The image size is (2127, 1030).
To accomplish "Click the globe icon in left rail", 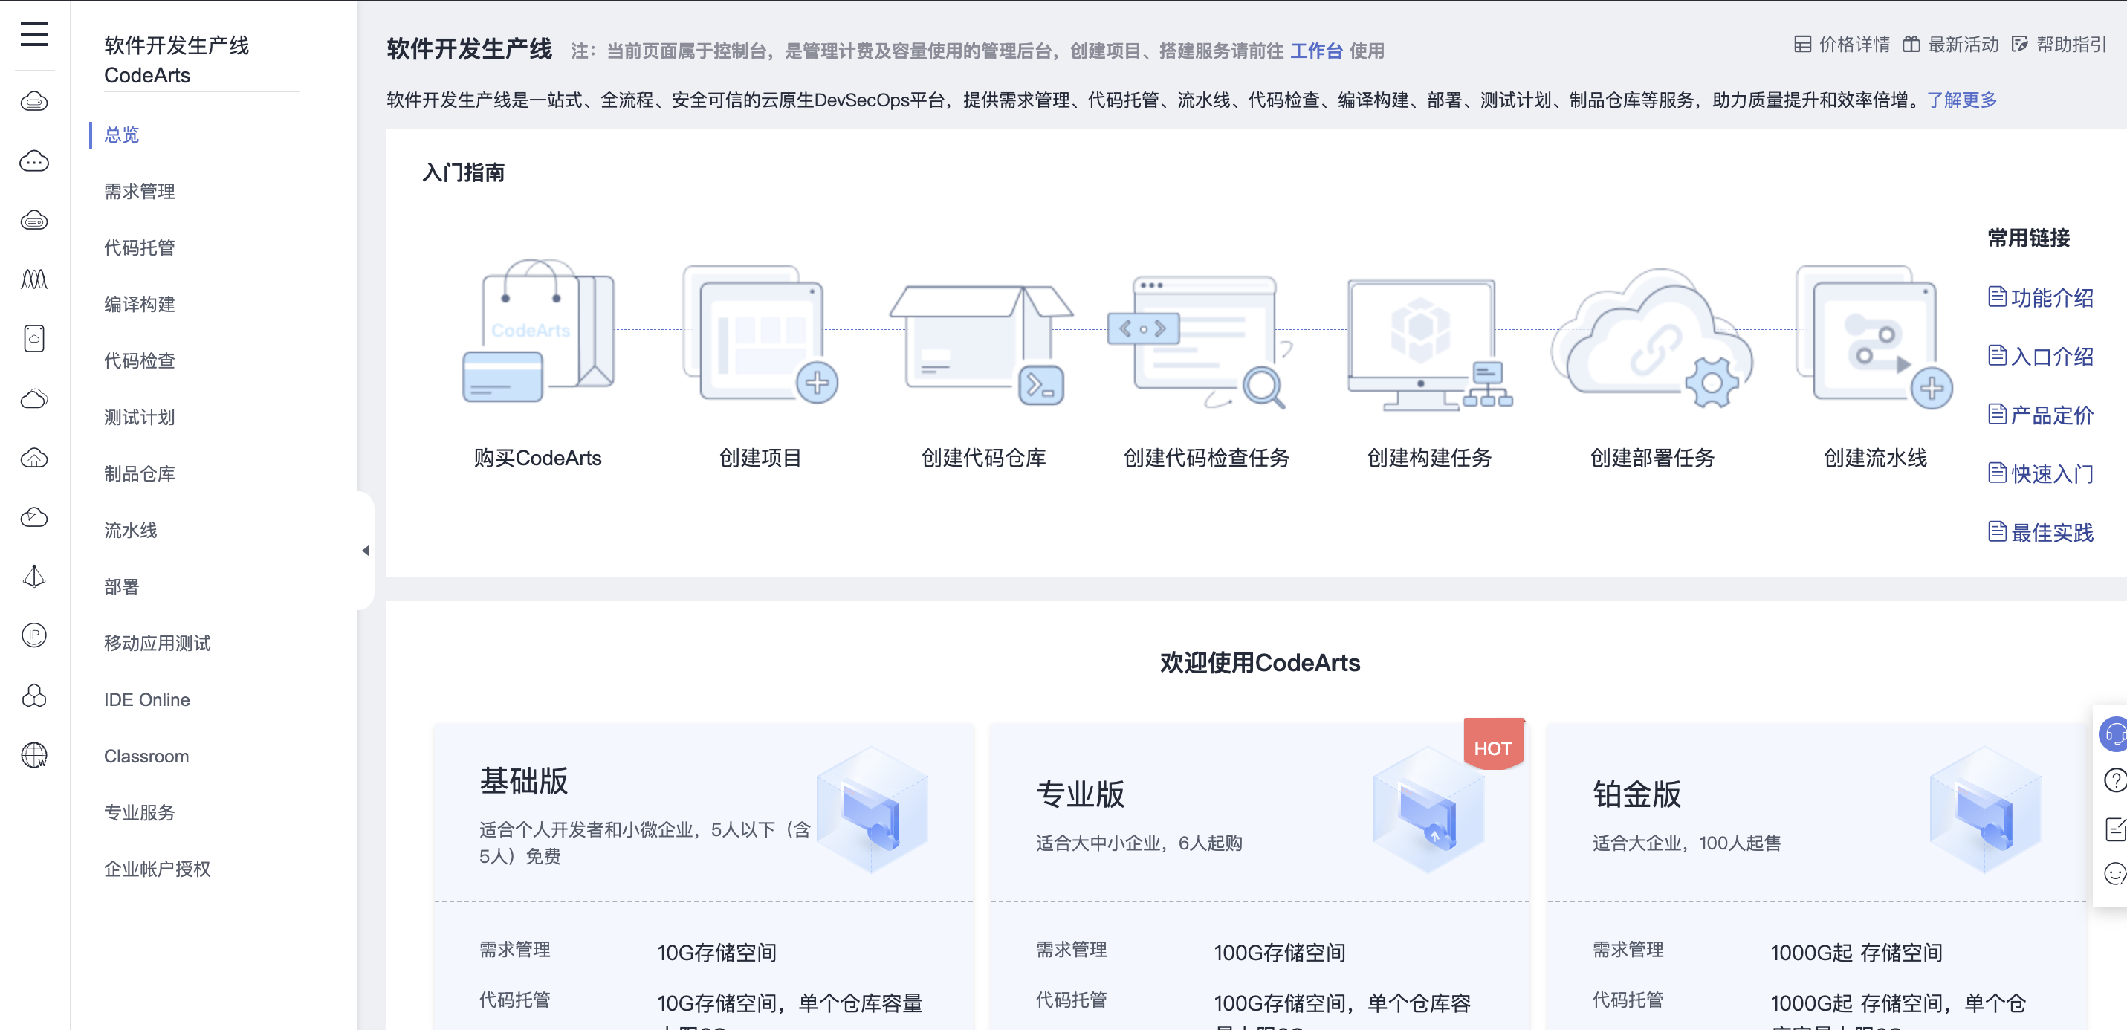I will [34, 755].
